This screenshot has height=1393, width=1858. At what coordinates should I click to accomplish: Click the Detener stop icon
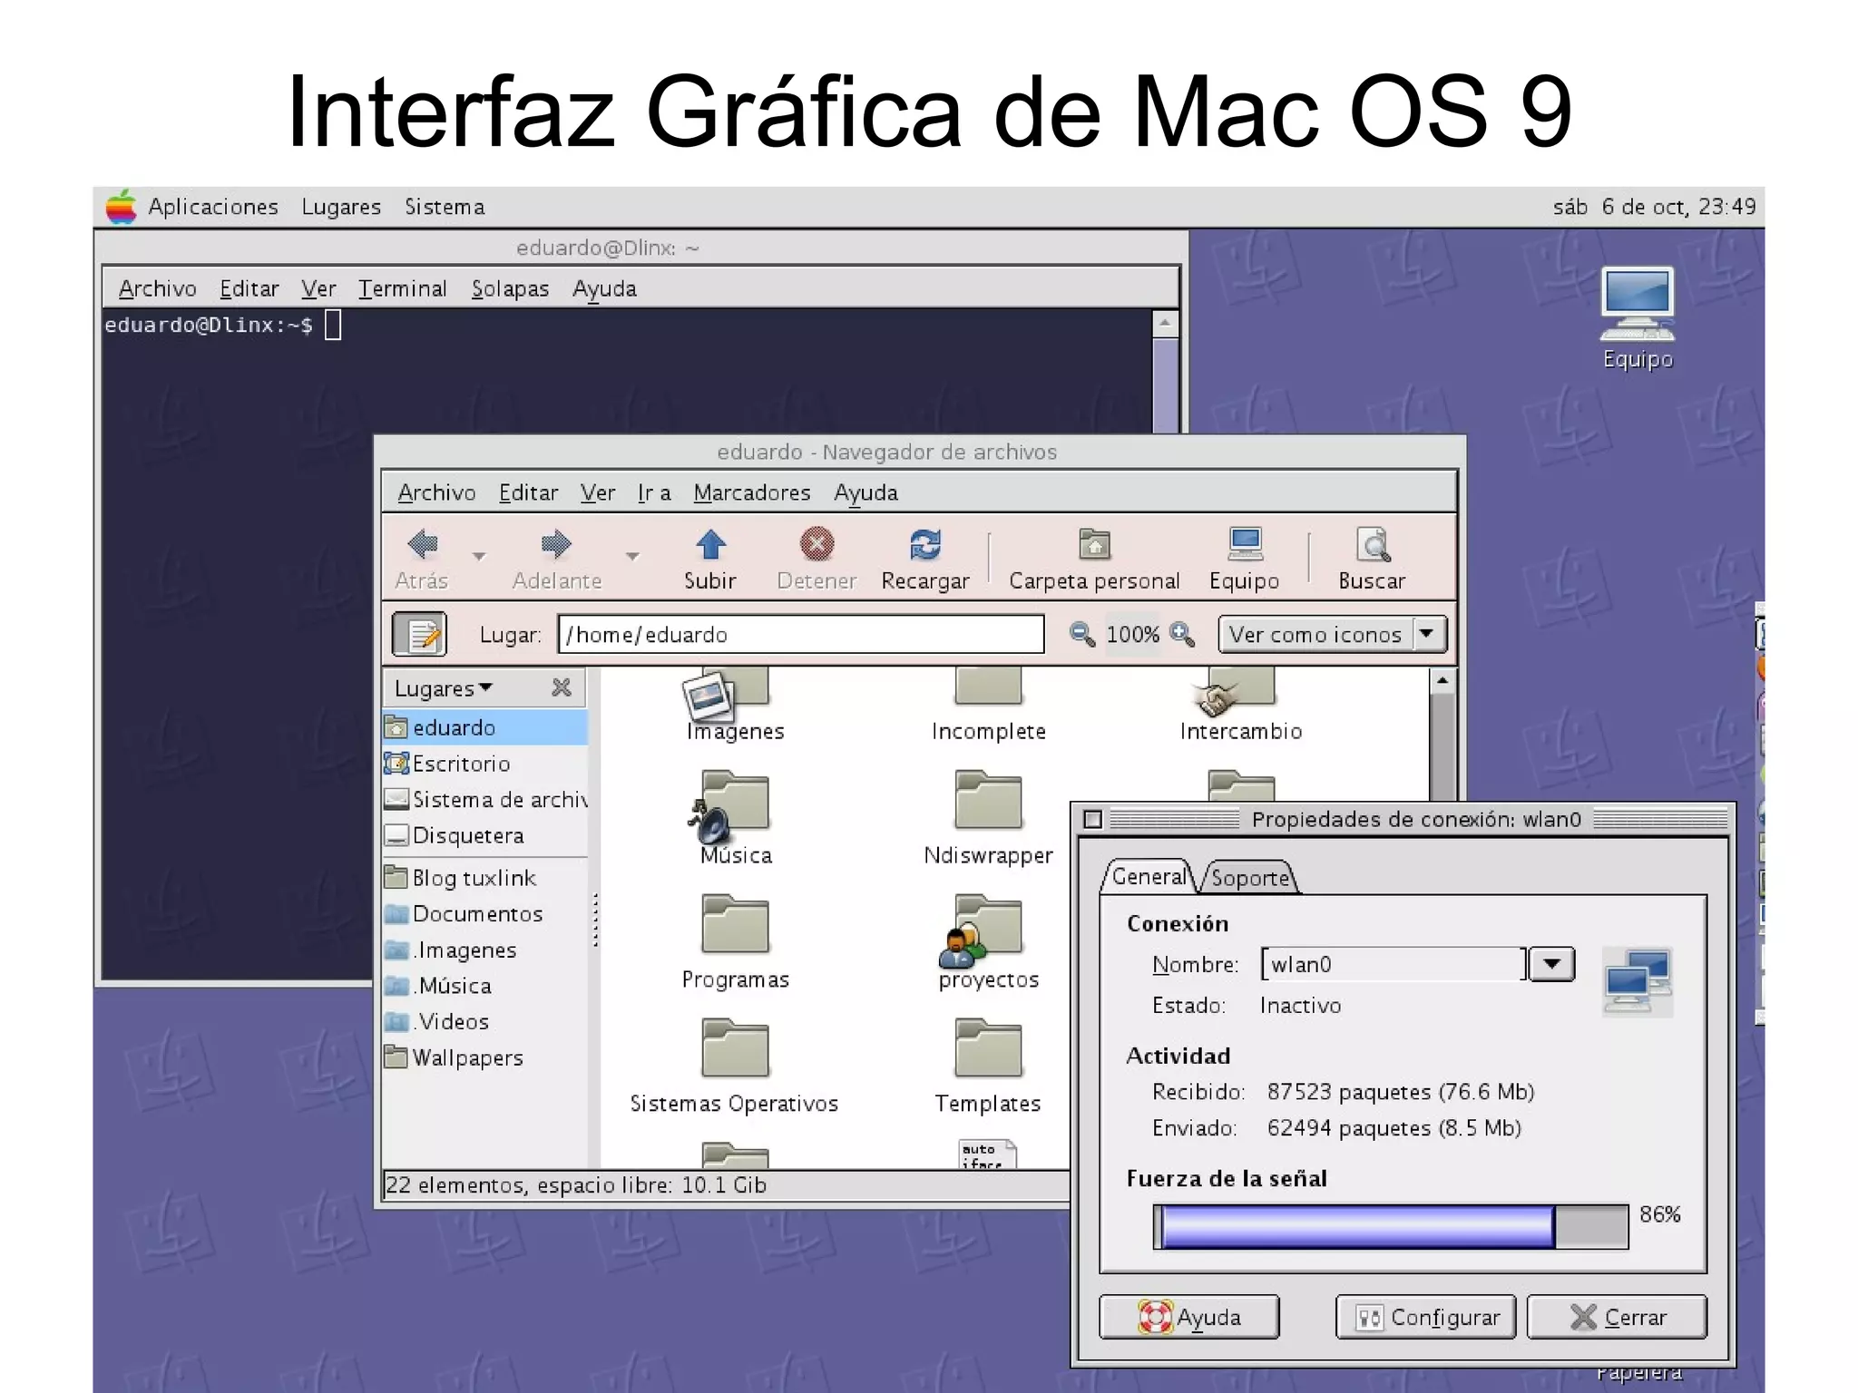coord(817,544)
